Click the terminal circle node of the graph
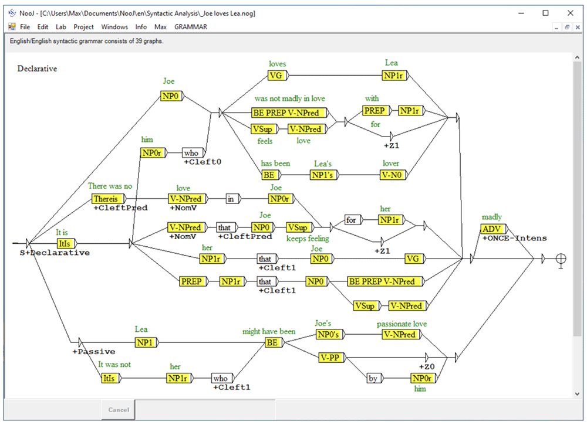 coord(561,259)
